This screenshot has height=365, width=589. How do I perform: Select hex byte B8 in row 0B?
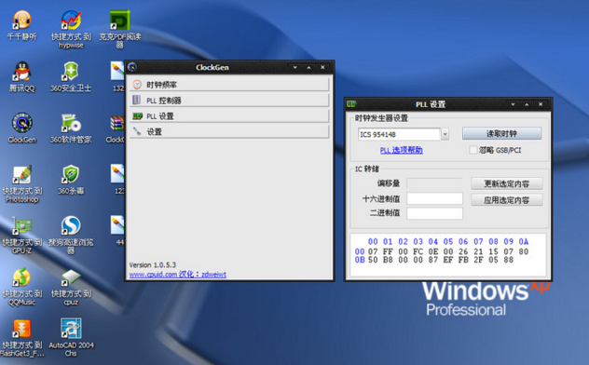[388, 260]
